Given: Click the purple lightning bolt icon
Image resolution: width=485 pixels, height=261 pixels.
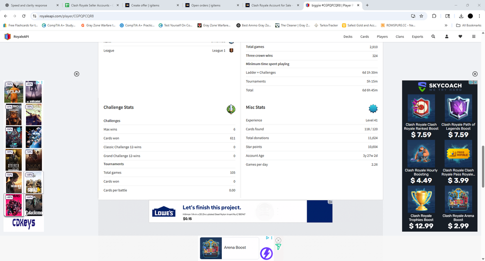Looking at the screenshot, I should (x=266, y=253).
